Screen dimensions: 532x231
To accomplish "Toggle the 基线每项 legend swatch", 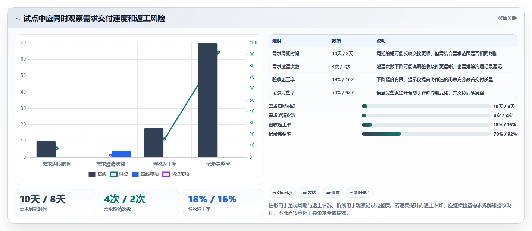I will click(135, 174).
